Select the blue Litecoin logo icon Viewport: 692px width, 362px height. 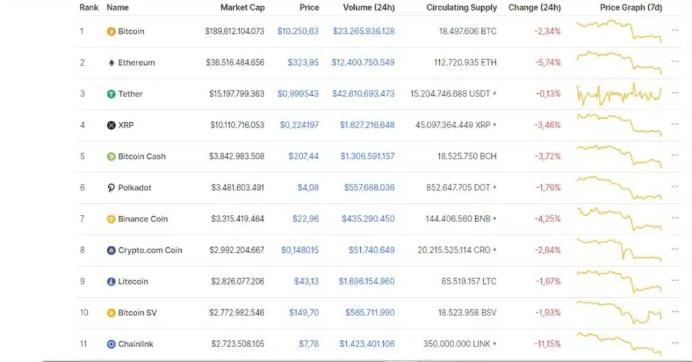[112, 282]
